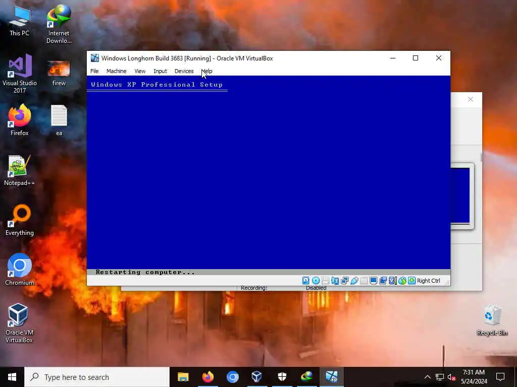Screen dimensions: 517x387
Task: Select the Oracle VM VirtualBox desktop shortcut
Action: coord(20,323)
